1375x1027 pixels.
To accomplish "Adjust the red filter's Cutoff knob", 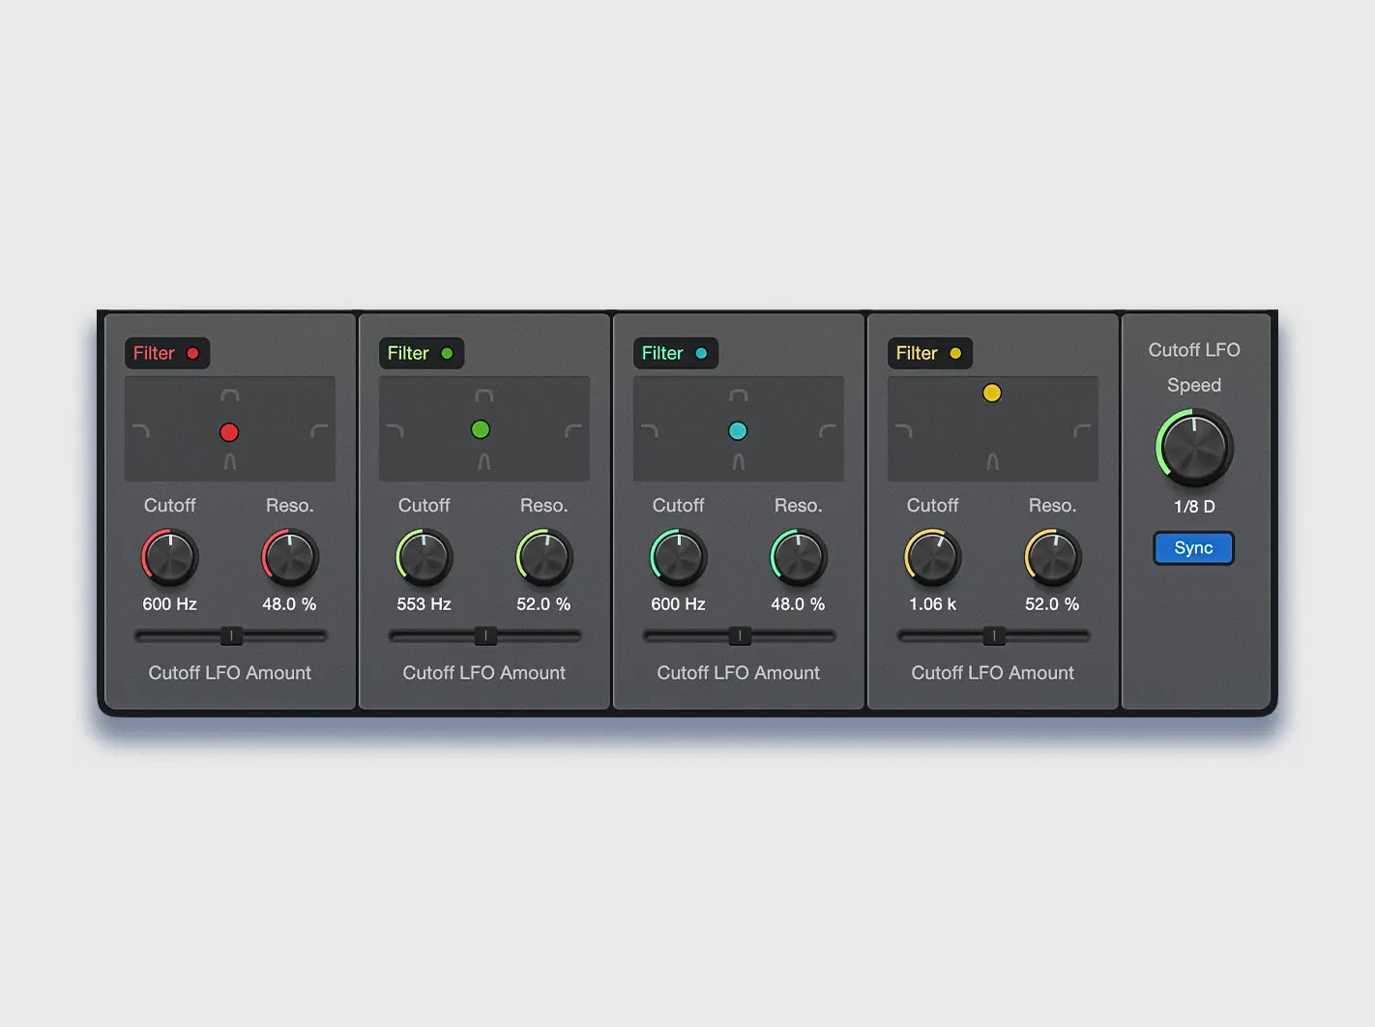I will [x=169, y=557].
